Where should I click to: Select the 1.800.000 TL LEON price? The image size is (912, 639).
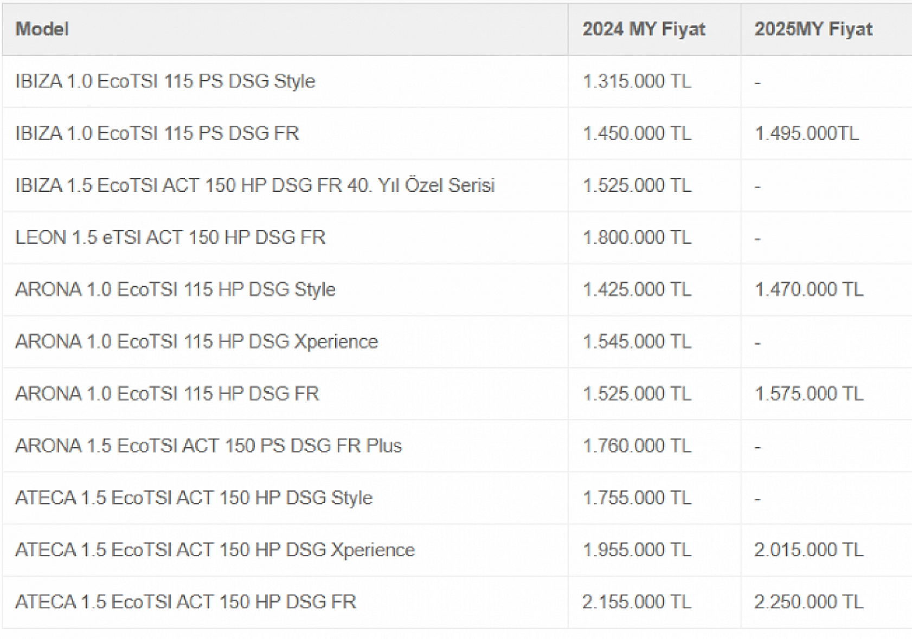point(637,237)
